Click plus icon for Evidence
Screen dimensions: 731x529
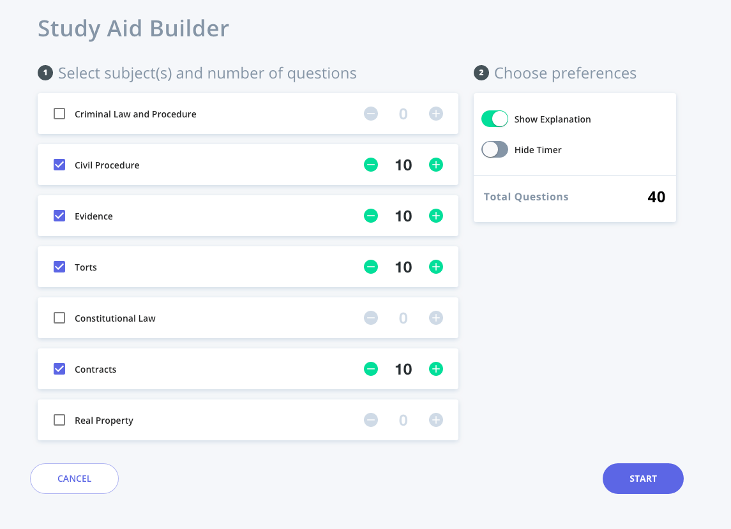coord(436,216)
